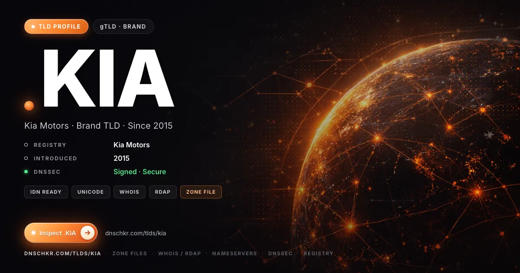Click the DNSSEC label

[x=47, y=172]
